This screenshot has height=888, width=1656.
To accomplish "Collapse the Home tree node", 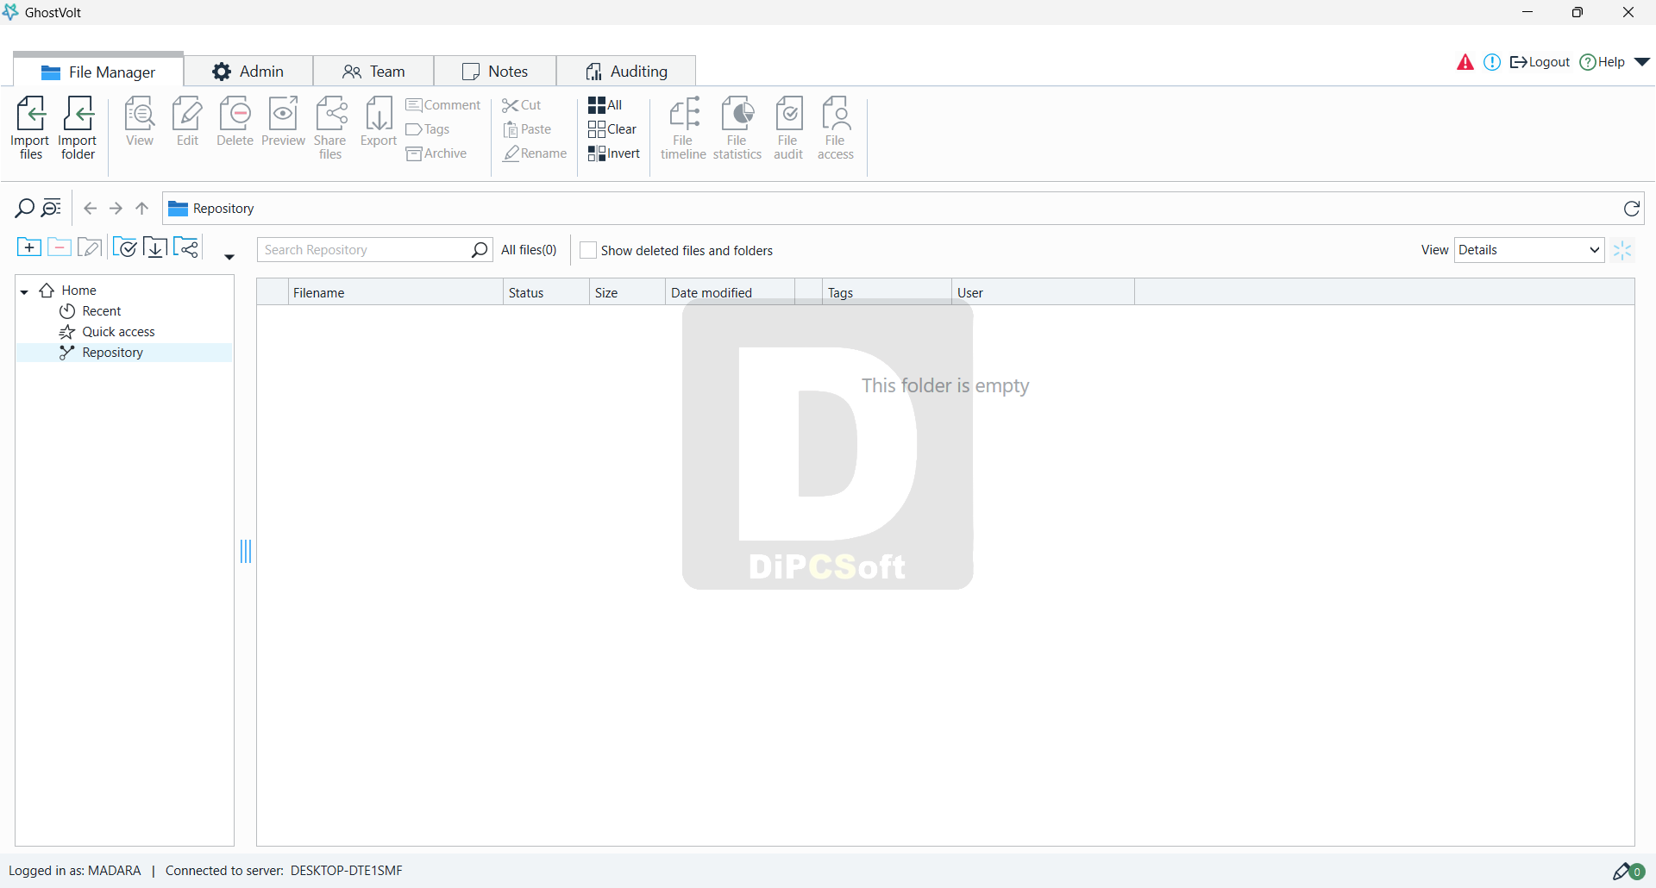I will (24, 291).
